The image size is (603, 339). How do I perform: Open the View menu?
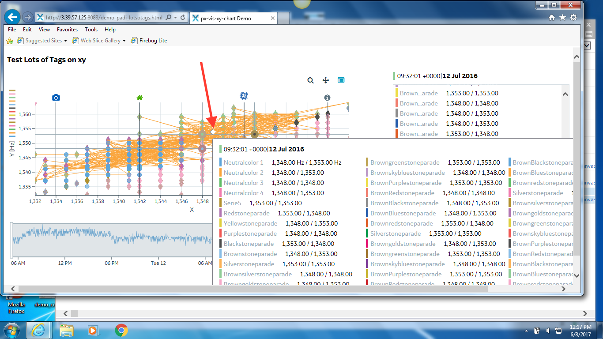(x=44, y=30)
